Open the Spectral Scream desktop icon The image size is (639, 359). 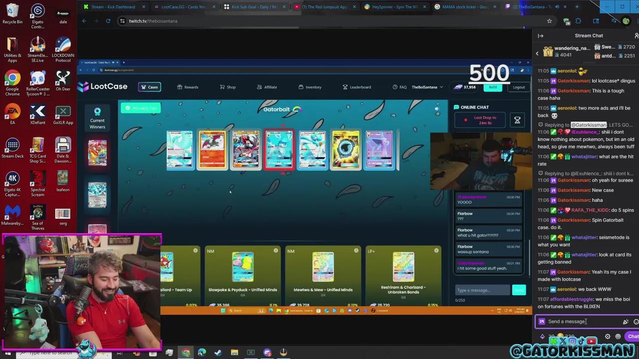pos(37,184)
